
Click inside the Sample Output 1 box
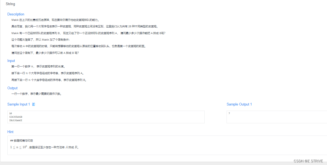(277, 117)
